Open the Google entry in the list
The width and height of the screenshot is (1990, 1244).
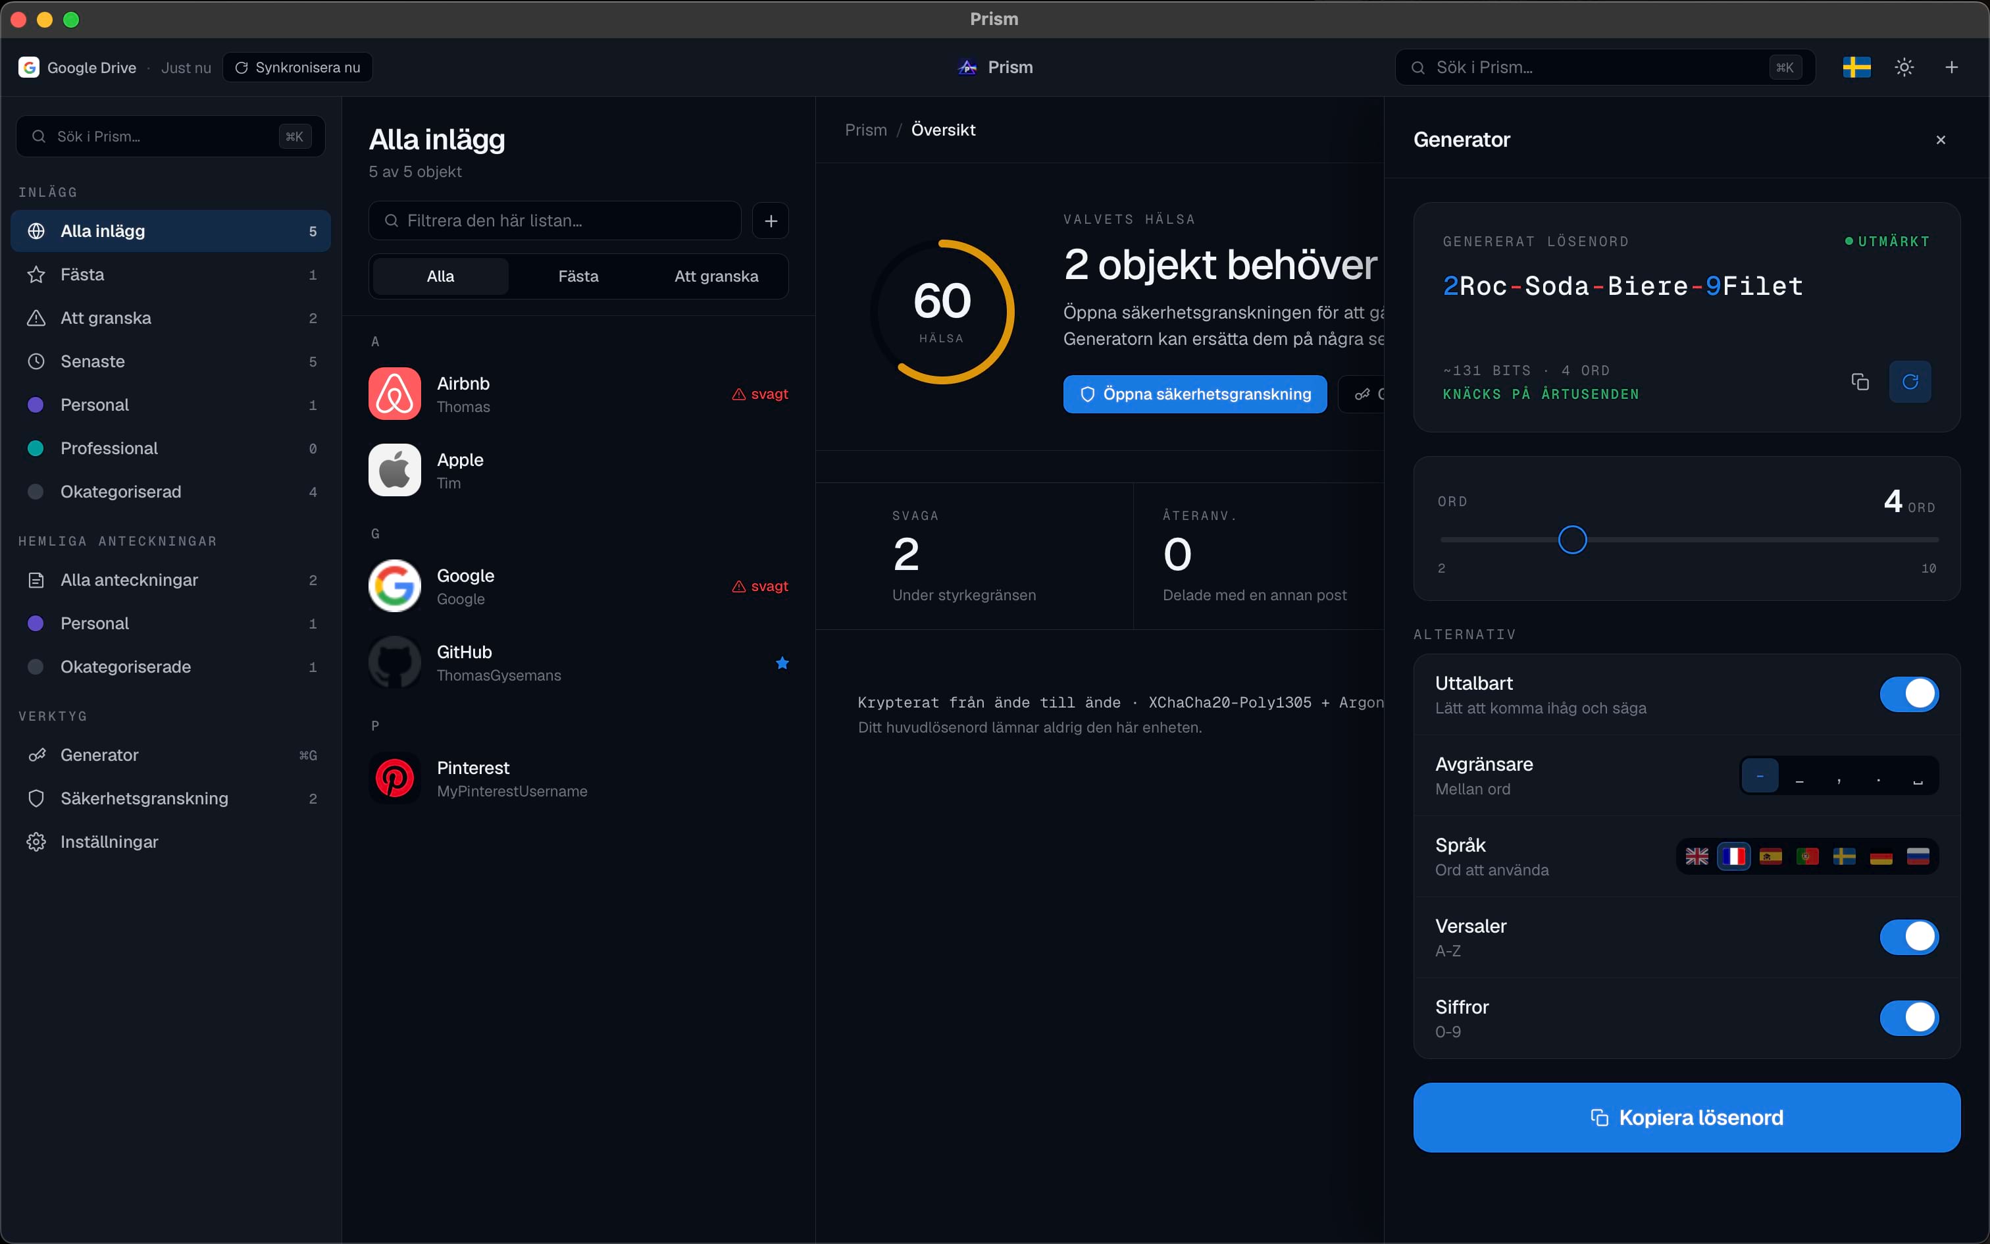pyautogui.click(x=578, y=586)
